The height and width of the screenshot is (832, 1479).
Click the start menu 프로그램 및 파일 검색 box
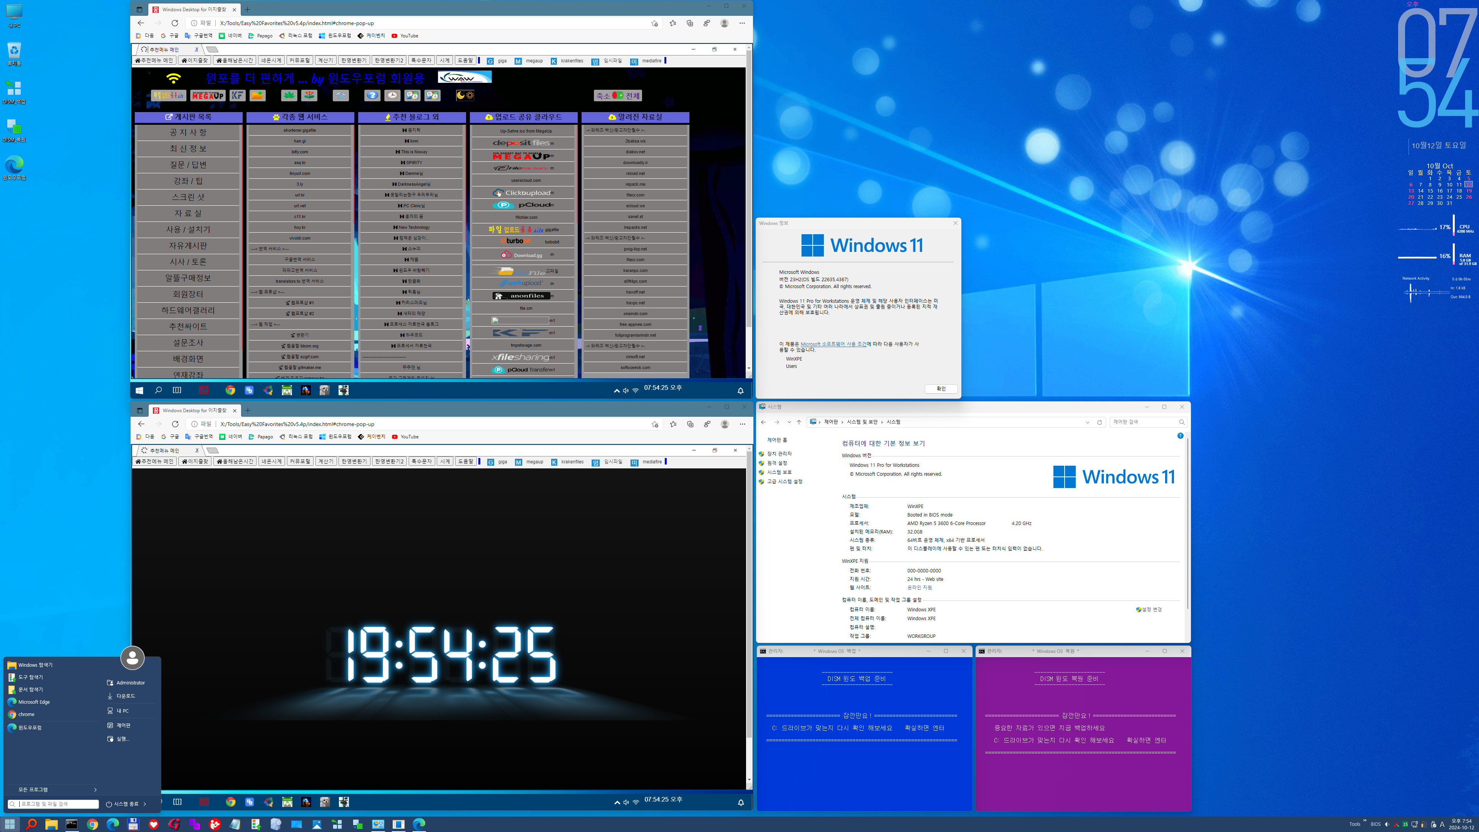coord(54,804)
